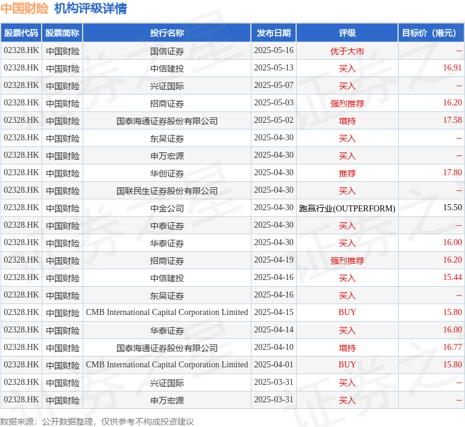Click the 中金公司 institution cell
This screenshot has width=465, height=427.
click(x=167, y=208)
